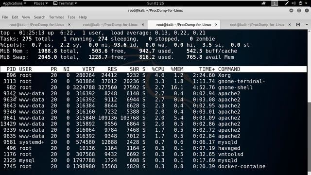Click the 275 total tasks value
Viewport: 311px width, 175px height.
tap(27, 39)
